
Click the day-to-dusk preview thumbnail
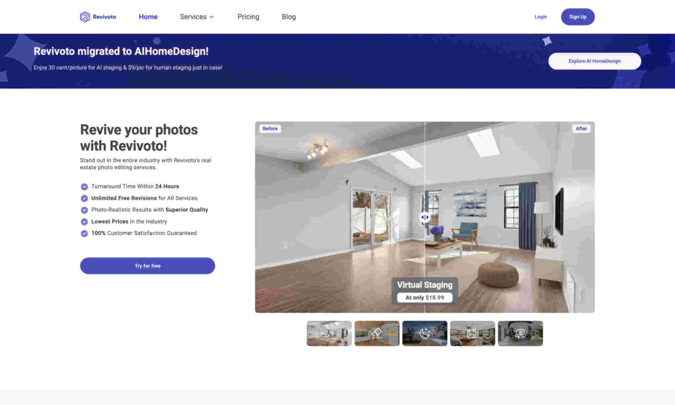click(424, 333)
